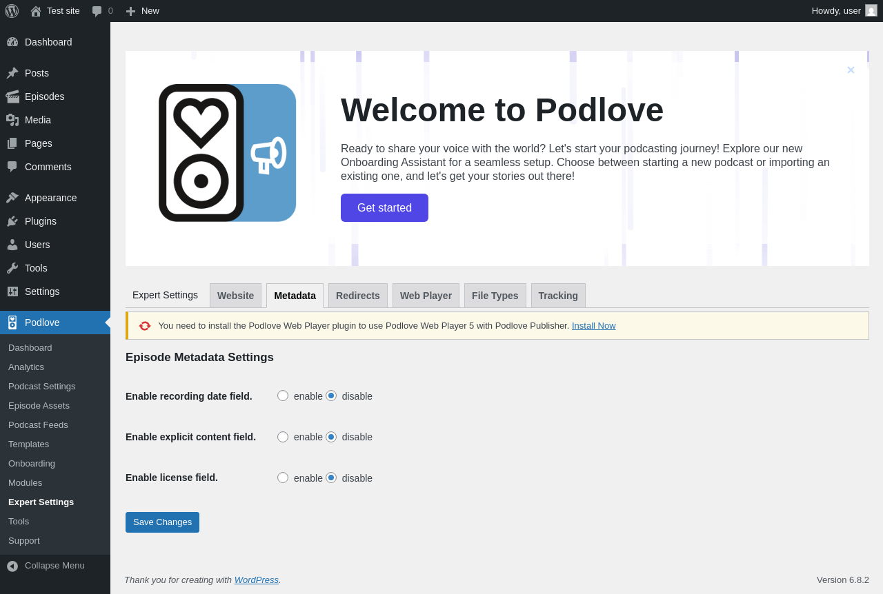
Task: Disable the license field
Action: (x=331, y=478)
